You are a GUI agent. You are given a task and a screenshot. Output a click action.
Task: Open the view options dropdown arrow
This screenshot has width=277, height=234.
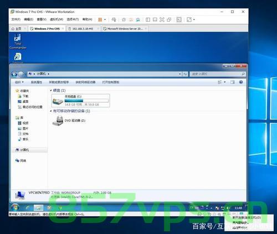pyautogui.click(x=225, y=82)
